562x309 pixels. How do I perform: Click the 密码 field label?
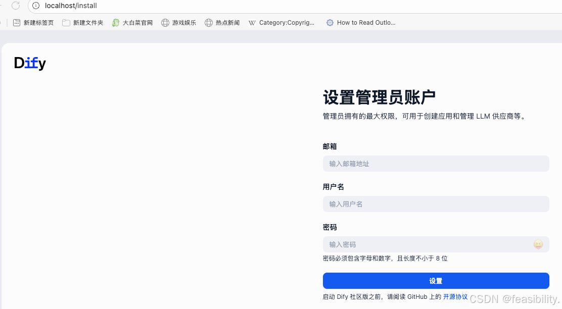(330, 227)
